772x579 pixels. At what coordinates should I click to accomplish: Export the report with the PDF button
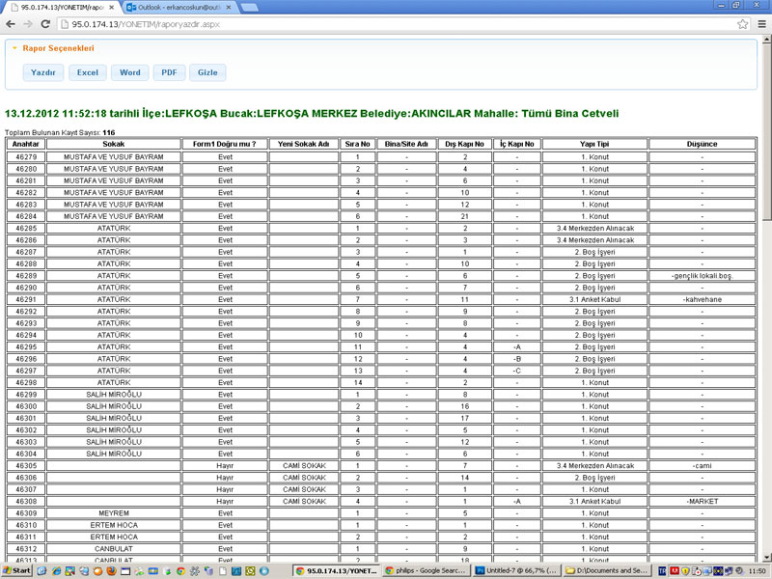tap(169, 72)
